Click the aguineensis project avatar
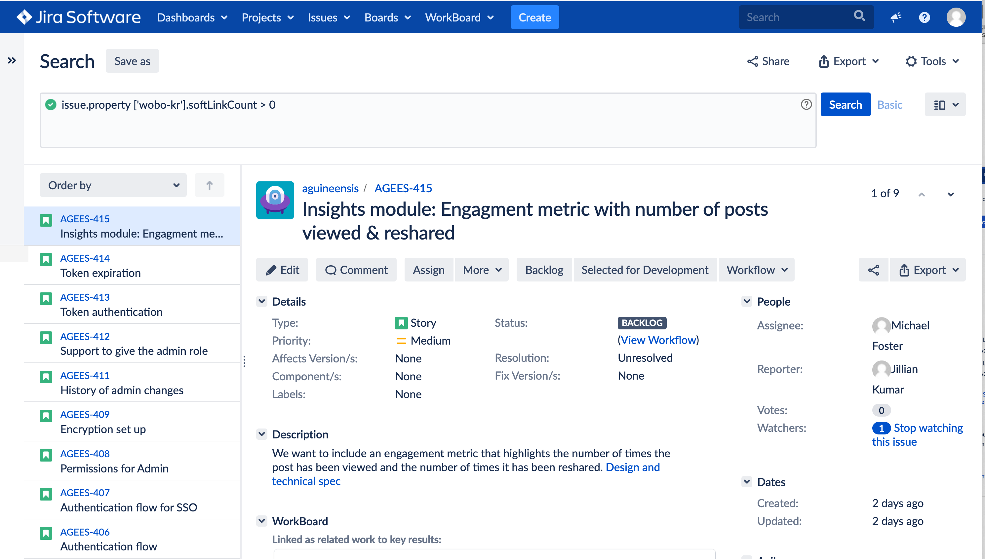The width and height of the screenshot is (985, 559). (275, 200)
